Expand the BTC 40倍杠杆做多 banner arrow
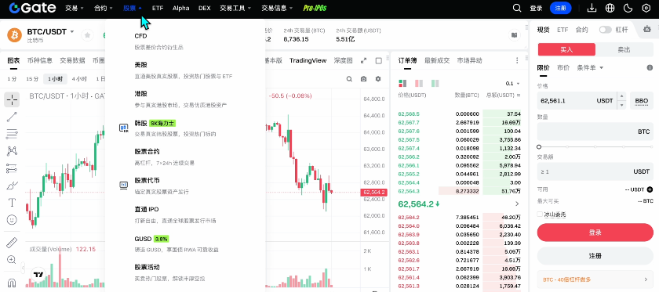 [646, 279]
